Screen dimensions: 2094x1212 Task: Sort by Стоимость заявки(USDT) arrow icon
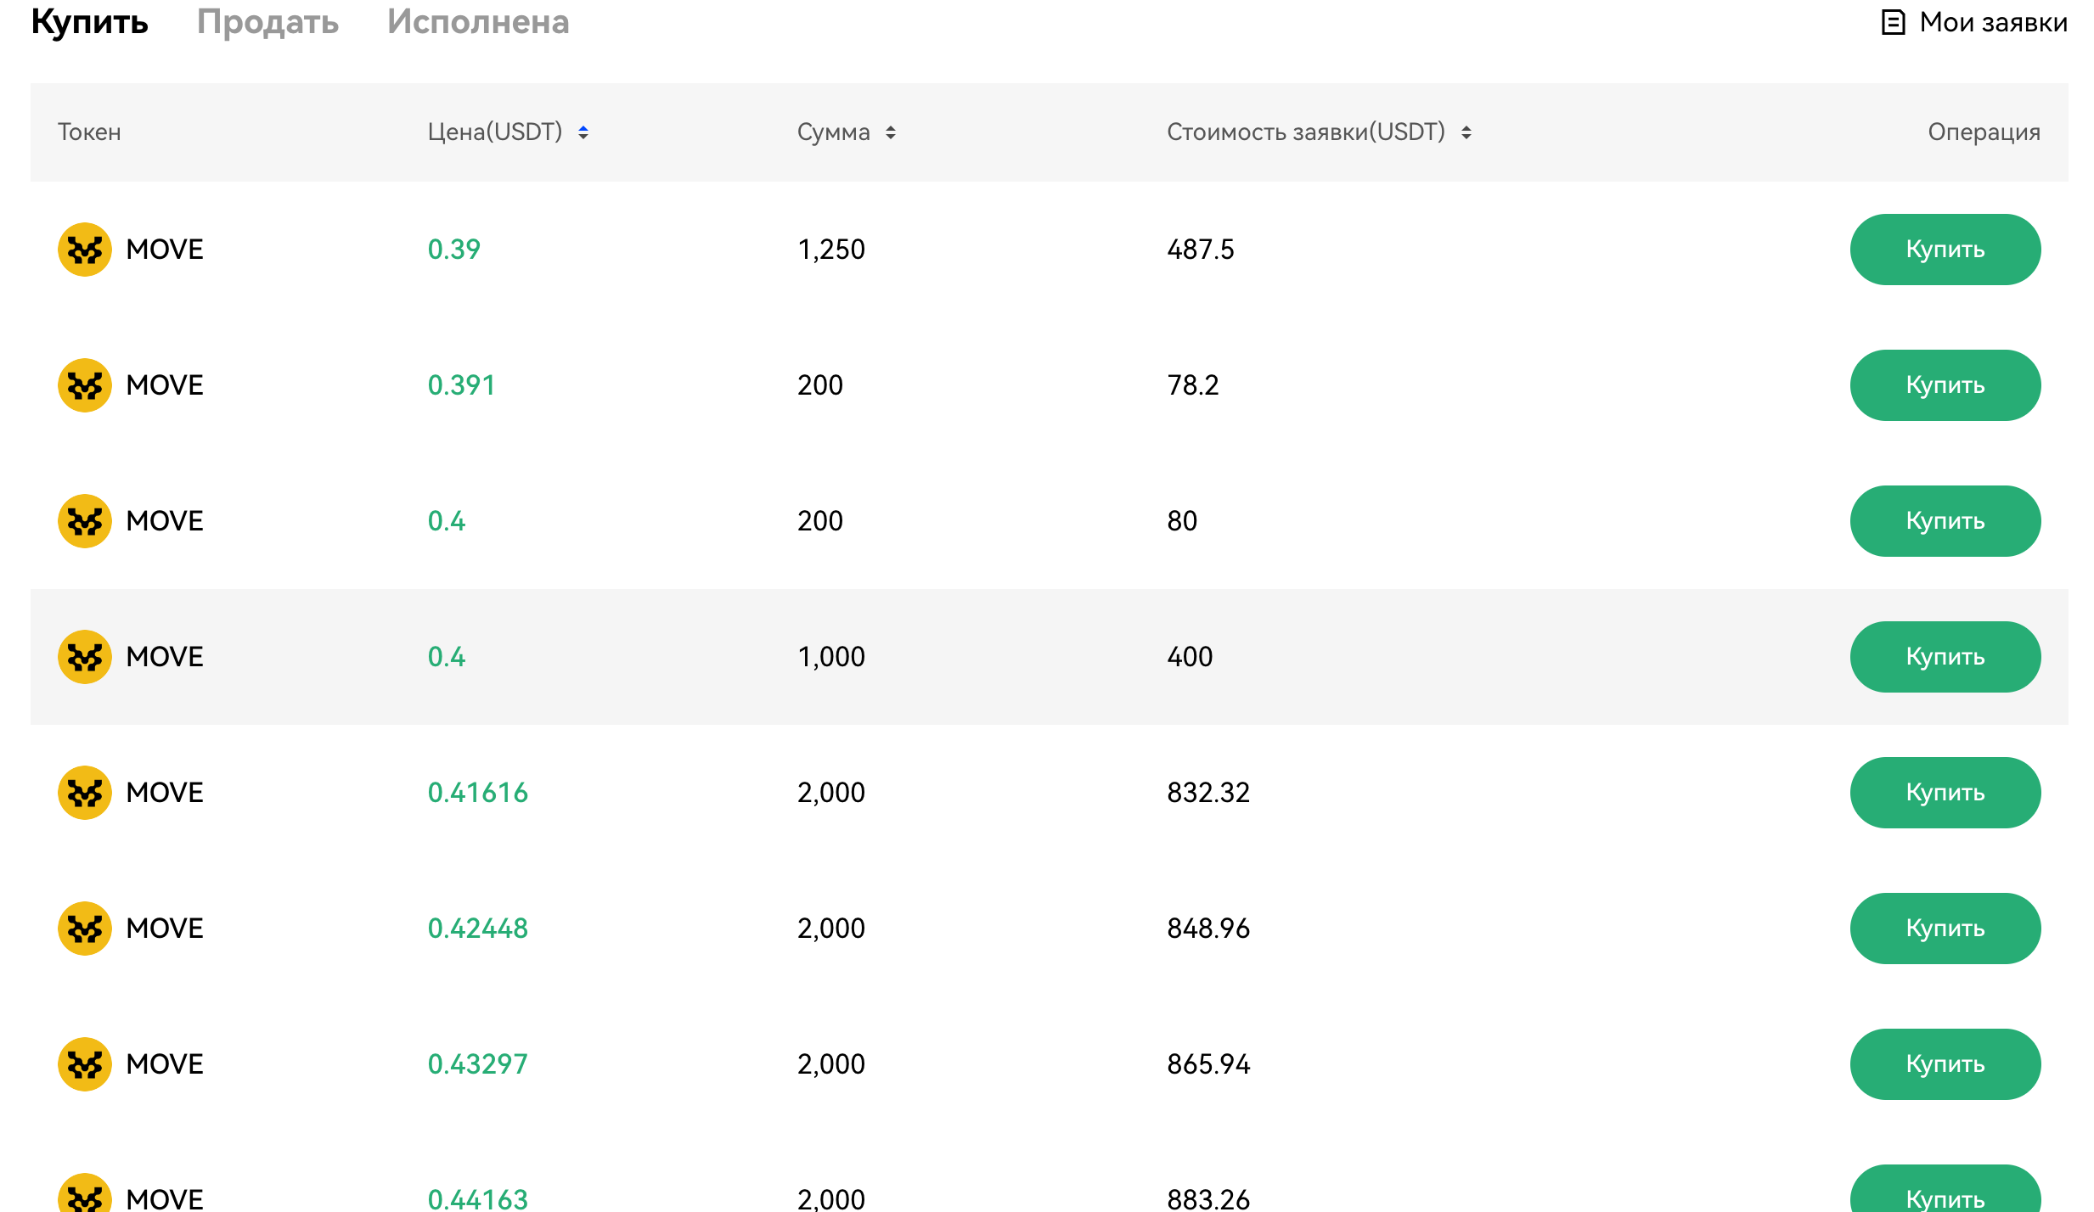1466,132
